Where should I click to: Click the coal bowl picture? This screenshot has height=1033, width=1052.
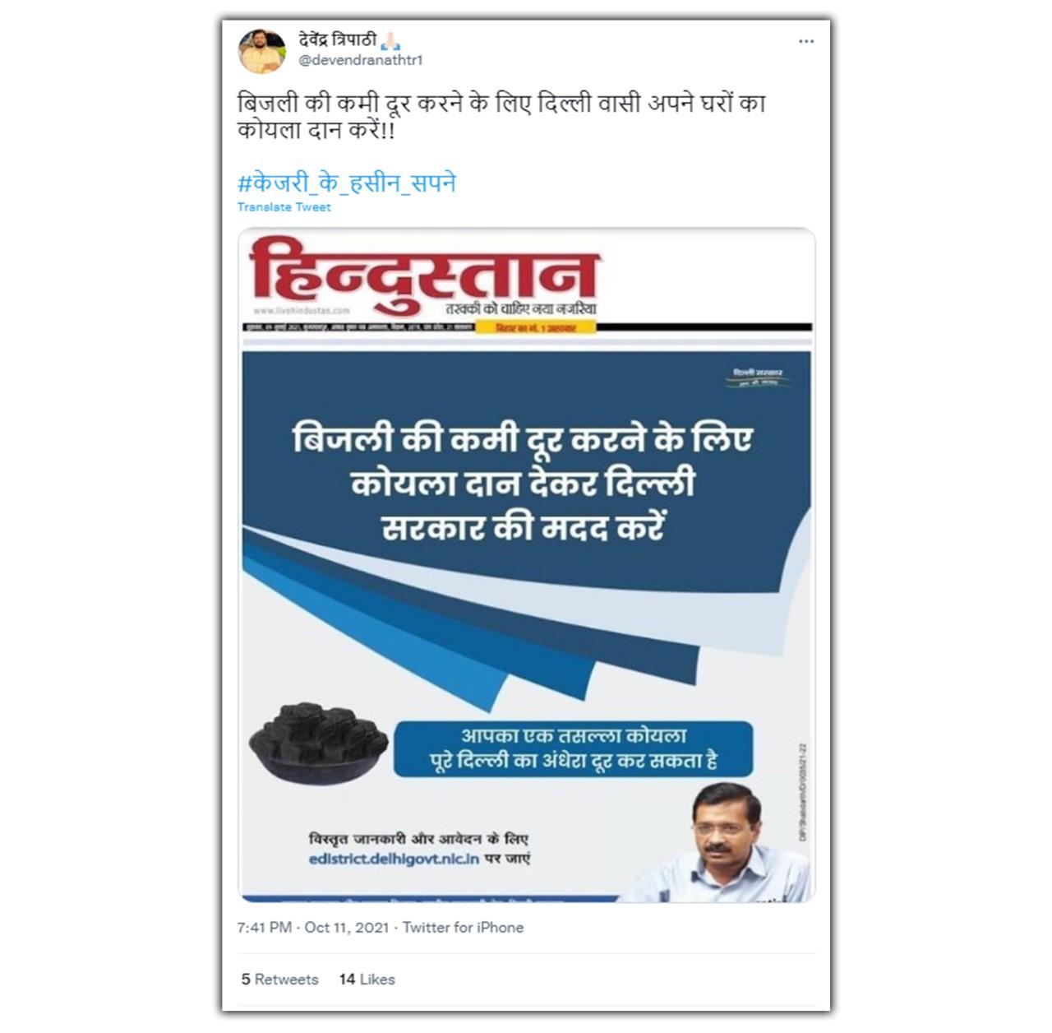(318, 745)
